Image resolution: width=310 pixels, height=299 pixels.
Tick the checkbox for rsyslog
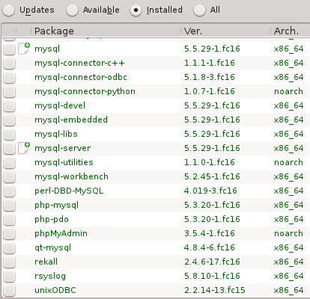tap(10, 276)
